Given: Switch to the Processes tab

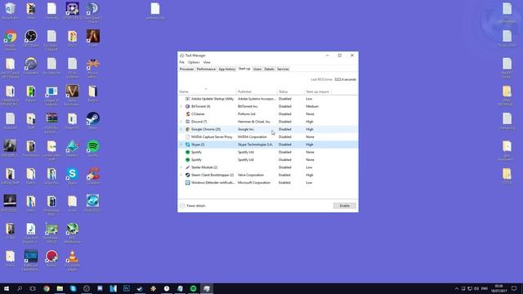Looking at the screenshot, I should (x=186, y=69).
